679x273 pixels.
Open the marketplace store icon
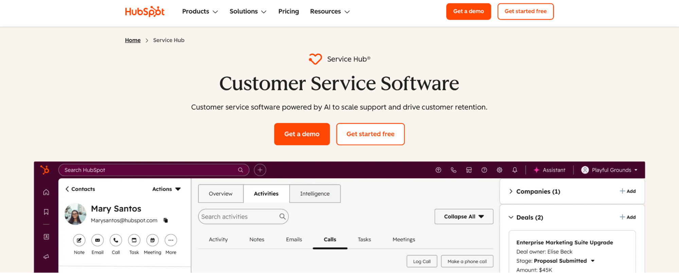point(469,170)
